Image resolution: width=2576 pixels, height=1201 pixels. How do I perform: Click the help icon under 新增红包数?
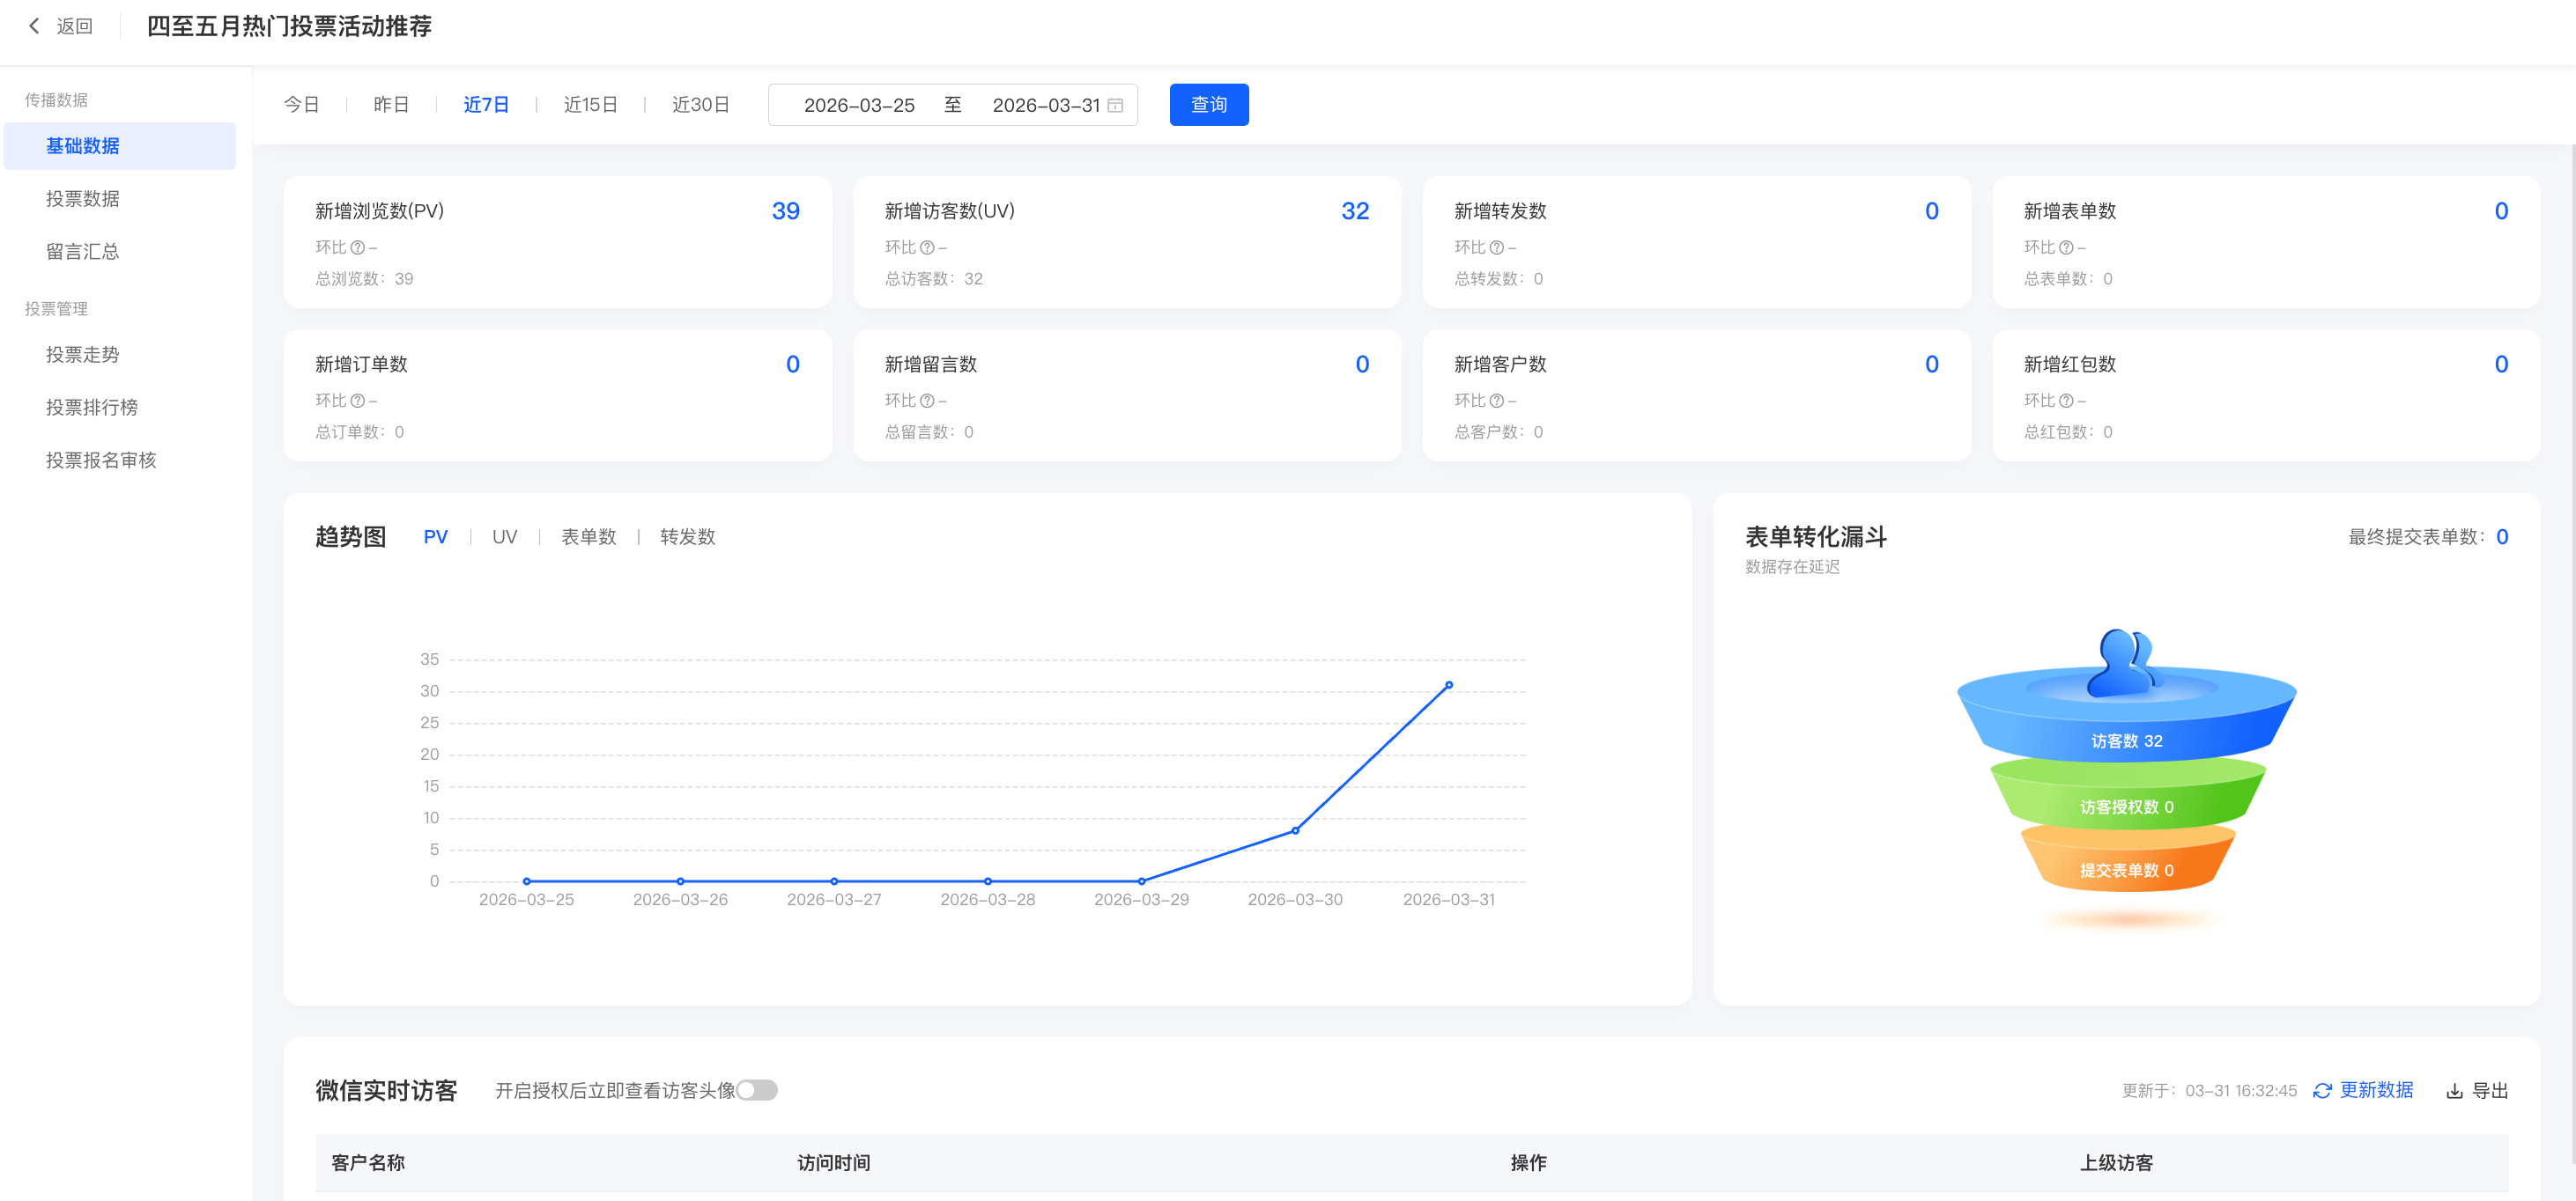coord(2066,401)
